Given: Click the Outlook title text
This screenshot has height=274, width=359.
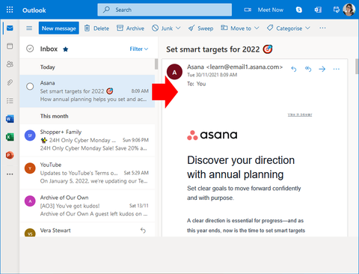Looking at the screenshot, I should click(34, 10).
